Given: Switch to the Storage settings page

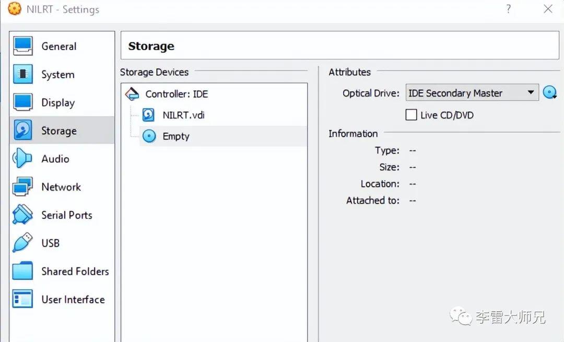Looking at the screenshot, I should tap(58, 131).
